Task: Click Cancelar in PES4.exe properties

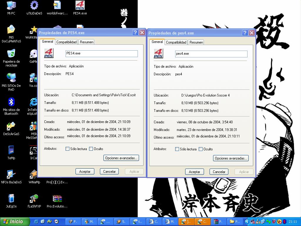Action: point(109,172)
